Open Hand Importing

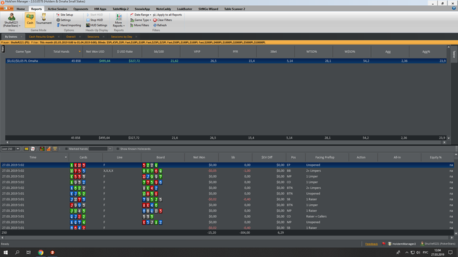tap(69, 25)
